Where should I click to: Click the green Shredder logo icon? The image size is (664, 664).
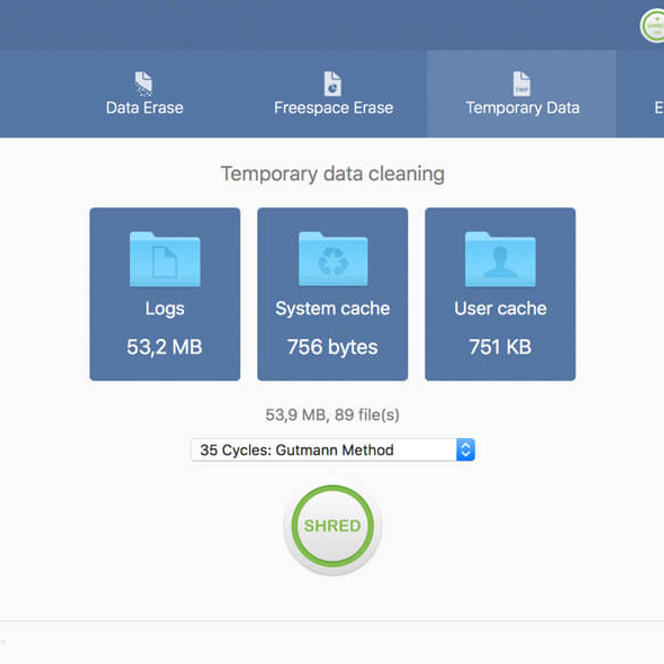[x=653, y=26]
